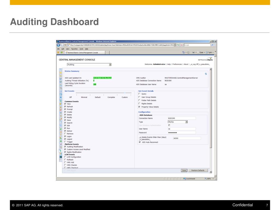
Task: Open the File menu
Action: pyautogui.click(x=58, y=49)
